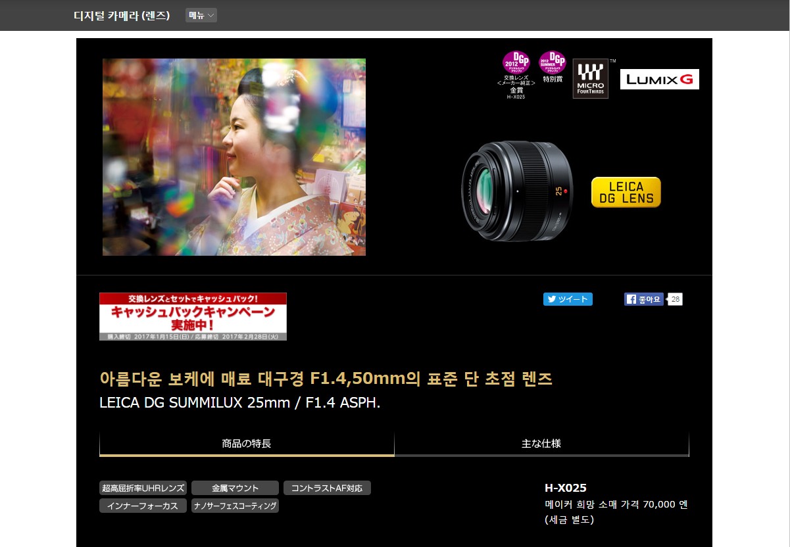Click the 超高屈折率UHRレンズ feature tag

(143, 488)
